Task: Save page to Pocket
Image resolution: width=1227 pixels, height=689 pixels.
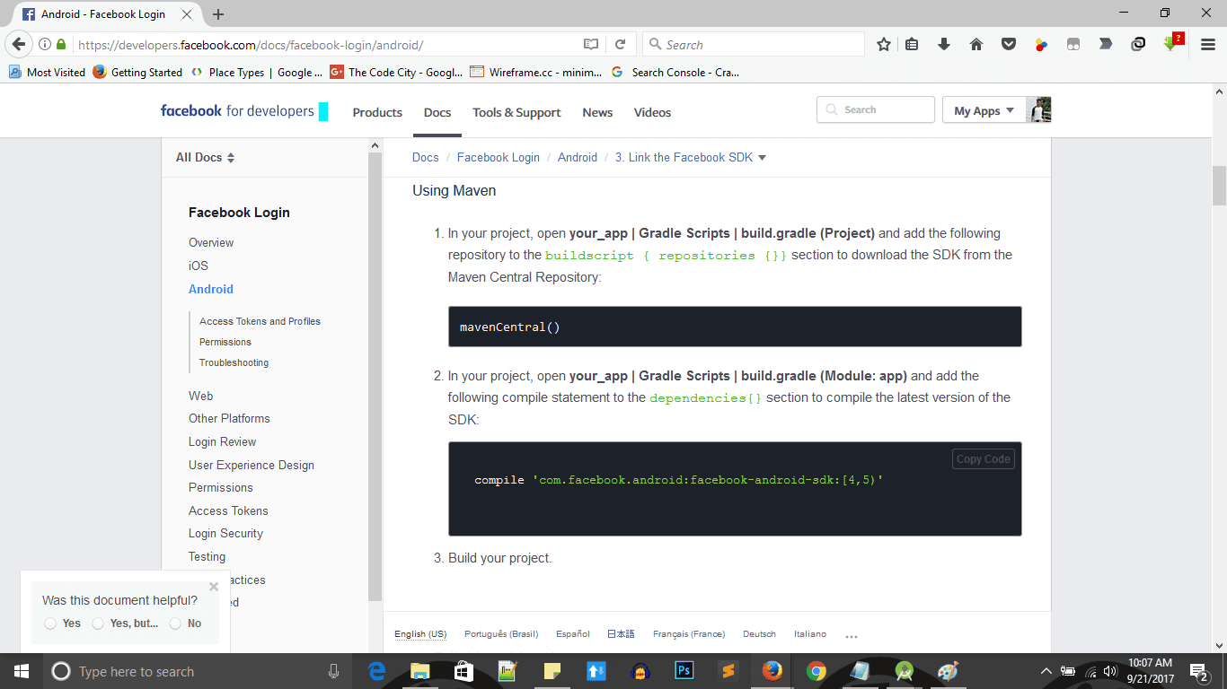Action: click(1009, 44)
